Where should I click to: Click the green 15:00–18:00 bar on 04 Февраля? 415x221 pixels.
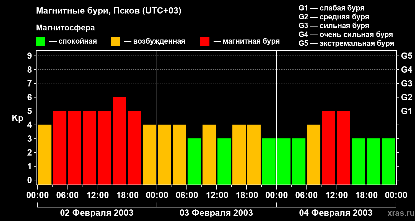click(359, 162)
